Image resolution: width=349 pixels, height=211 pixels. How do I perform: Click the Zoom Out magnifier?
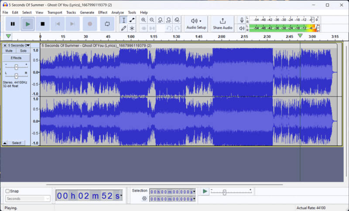[x=152, y=20]
